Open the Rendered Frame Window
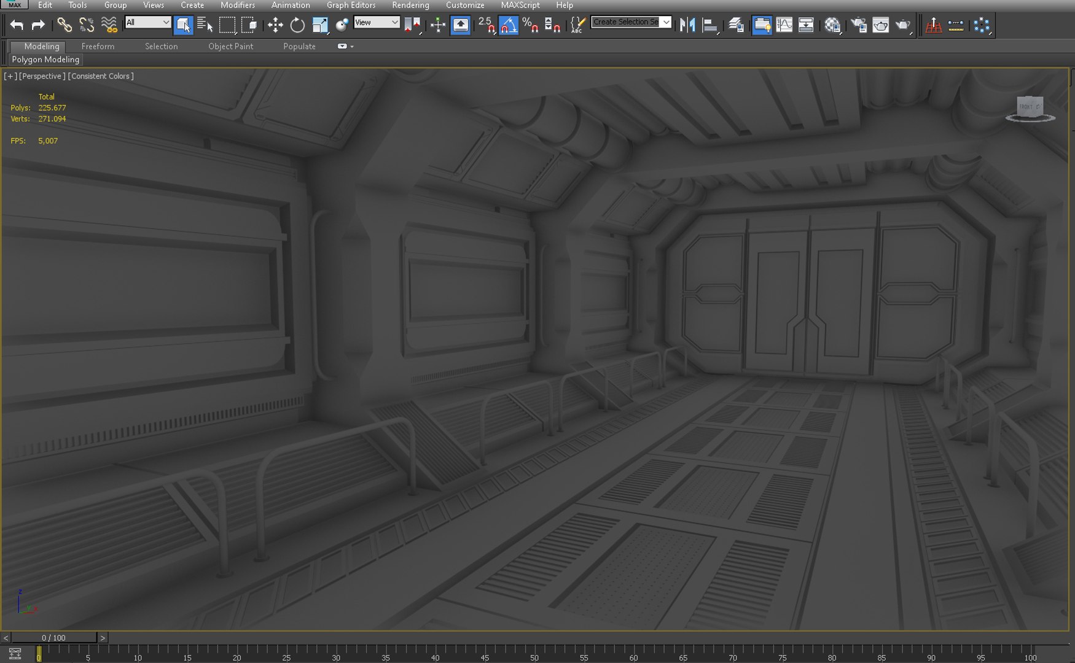The height and width of the screenshot is (663, 1075). pyautogui.click(x=880, y=25)
